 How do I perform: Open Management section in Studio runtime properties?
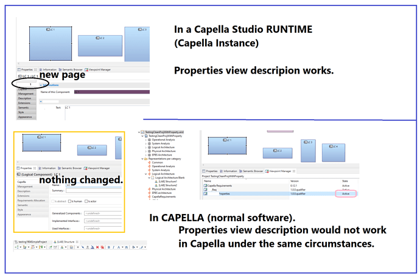[x=26, y=94]
